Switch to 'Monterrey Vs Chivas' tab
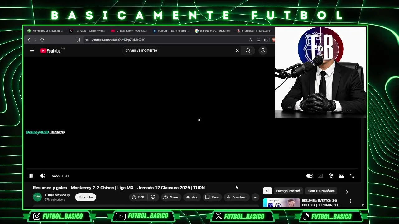Image resolution: width=399 pixels, height=224 pixels. coord(45,31)
